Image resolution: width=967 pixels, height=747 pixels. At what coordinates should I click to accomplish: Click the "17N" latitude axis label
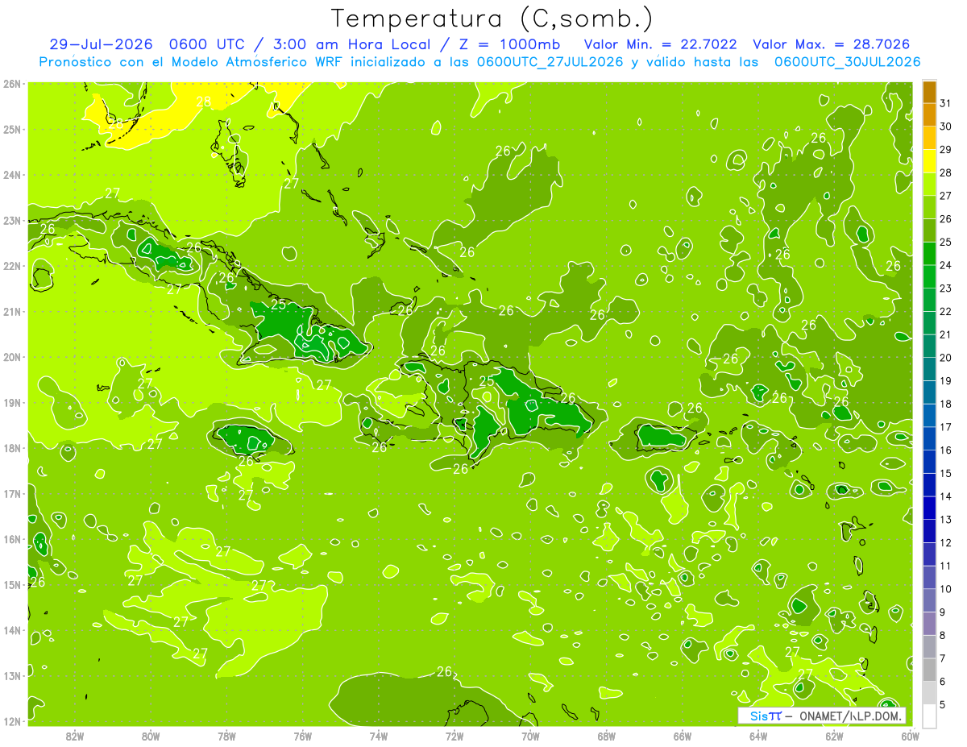click(12, 494)
